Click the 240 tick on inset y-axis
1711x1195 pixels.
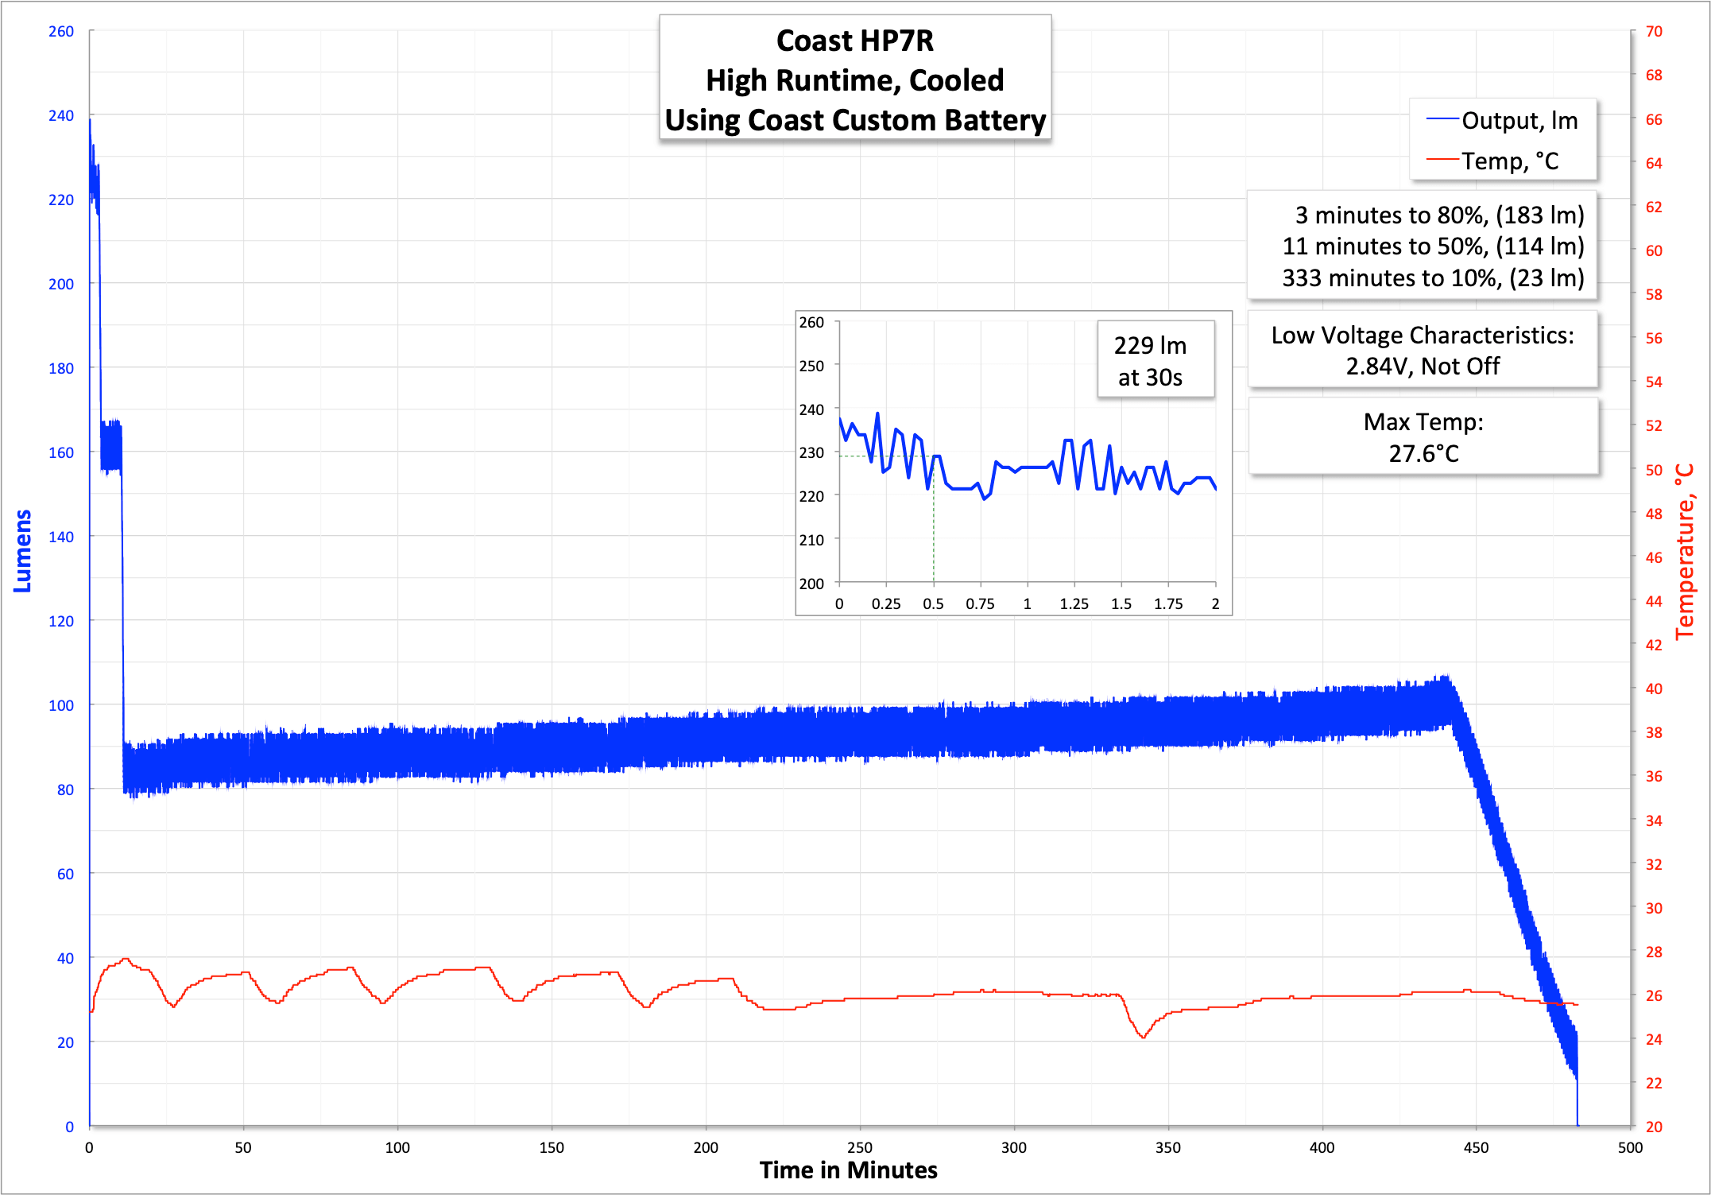tap(811, 409)
